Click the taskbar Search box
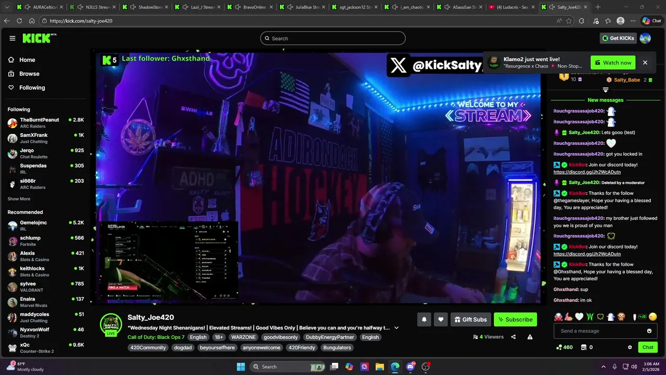 (288, 367)
